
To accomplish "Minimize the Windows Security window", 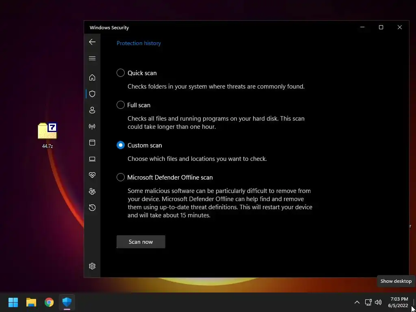I will pyautogui.click(x=362, y=27).
